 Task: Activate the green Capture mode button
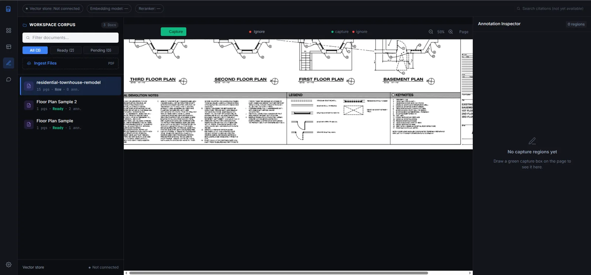click(x=174, y=32)
